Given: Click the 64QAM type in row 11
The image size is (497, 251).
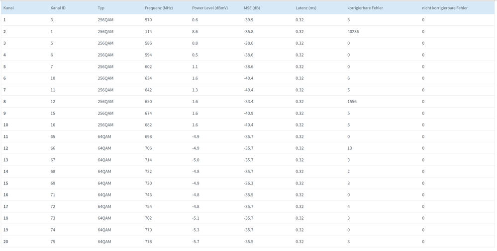Looking at the screenshot, I should tap(104, 136).
